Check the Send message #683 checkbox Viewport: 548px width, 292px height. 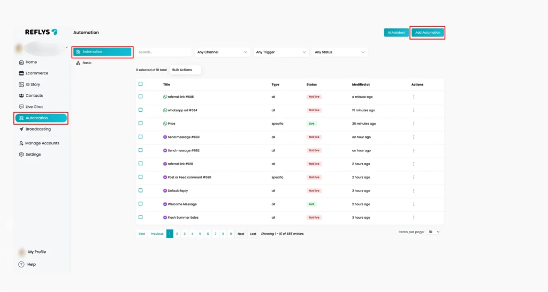(141, 137)
